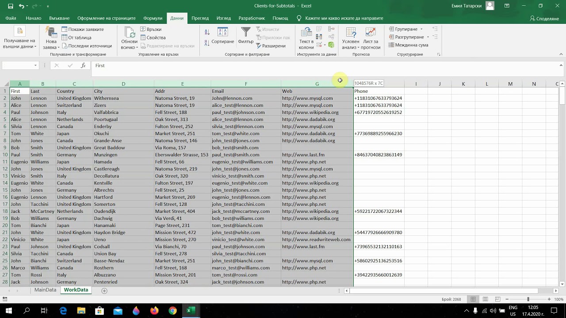
Task: Switch to the Преглед tab
Action: [x=200, y=18]
